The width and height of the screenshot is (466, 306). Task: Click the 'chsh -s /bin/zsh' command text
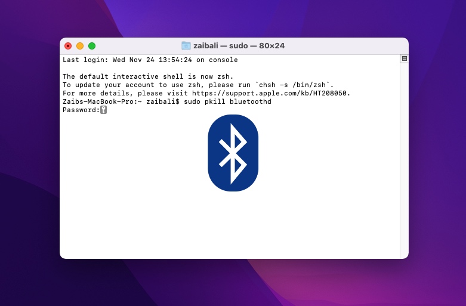(x=292, y=85)
